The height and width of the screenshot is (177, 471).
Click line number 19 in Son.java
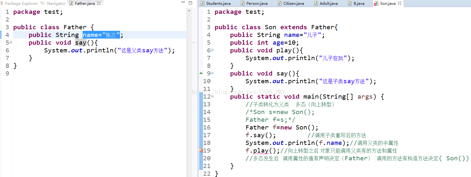pos(207,151)
